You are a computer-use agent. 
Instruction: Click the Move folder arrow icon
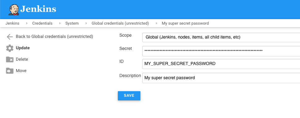click(x=10, y=71)
